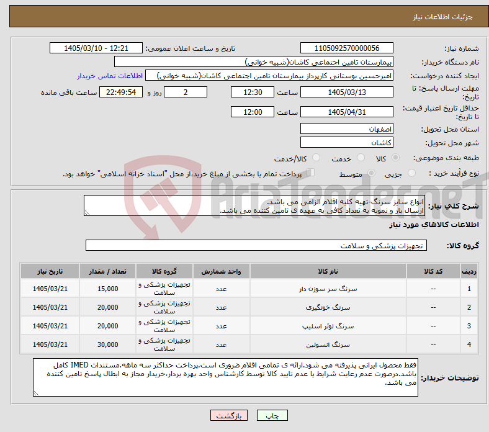Click the quantity cell 15,000
The height and width of the screenshot is (432, 489).
pos(107,289)
